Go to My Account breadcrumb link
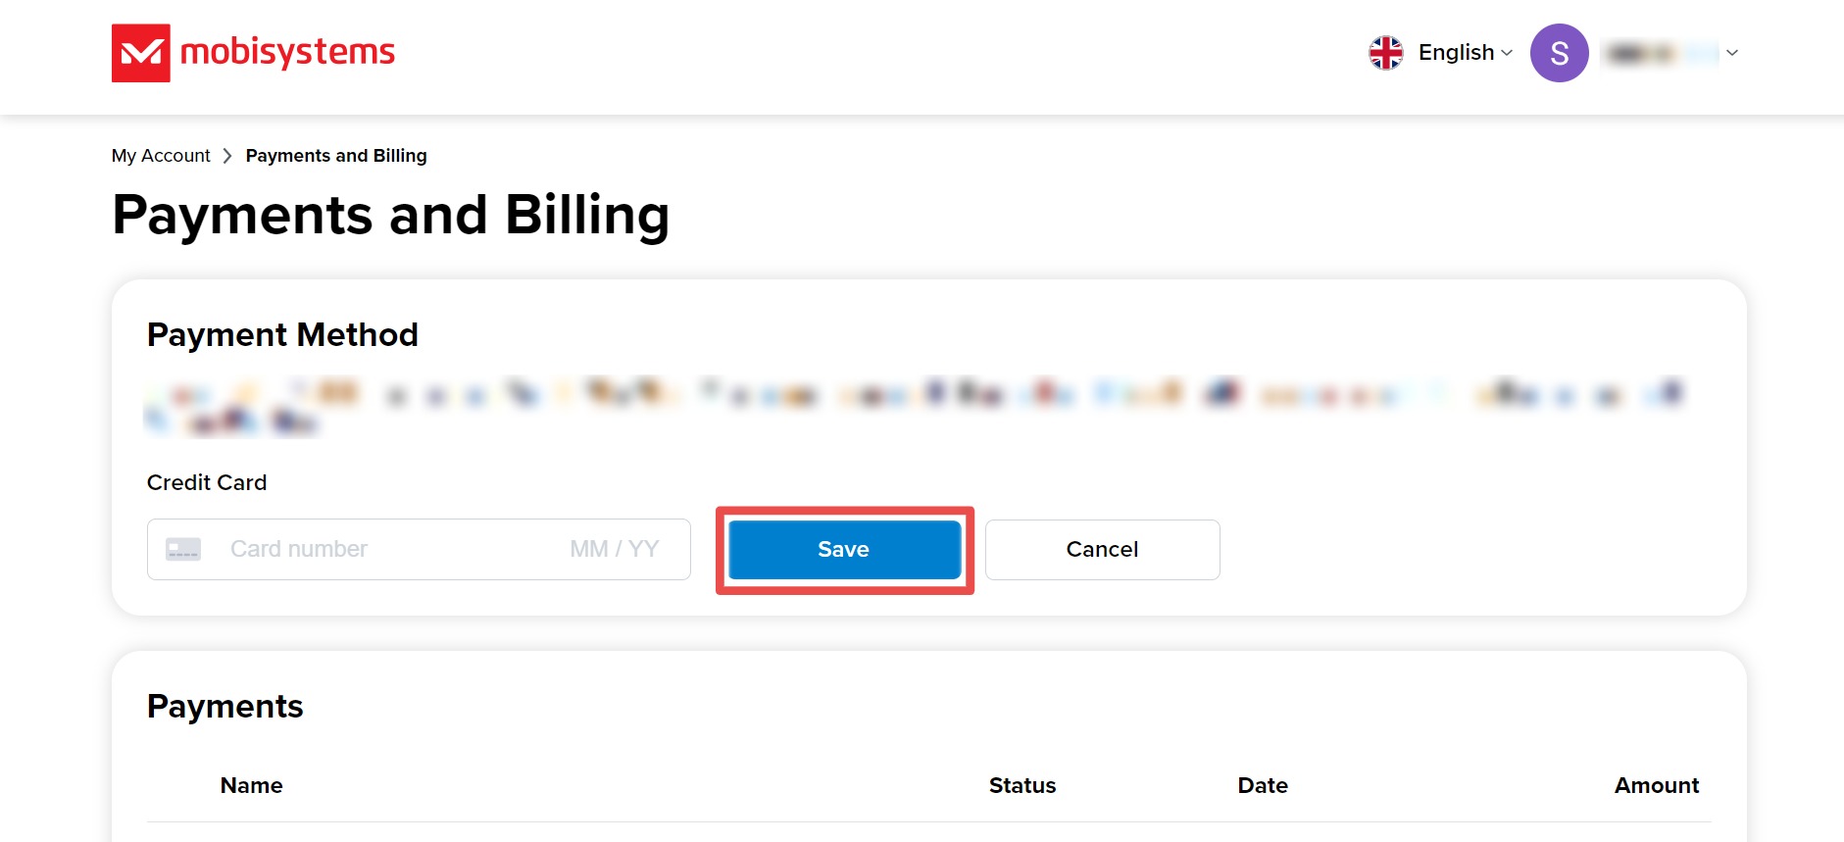 click(161, 156)
